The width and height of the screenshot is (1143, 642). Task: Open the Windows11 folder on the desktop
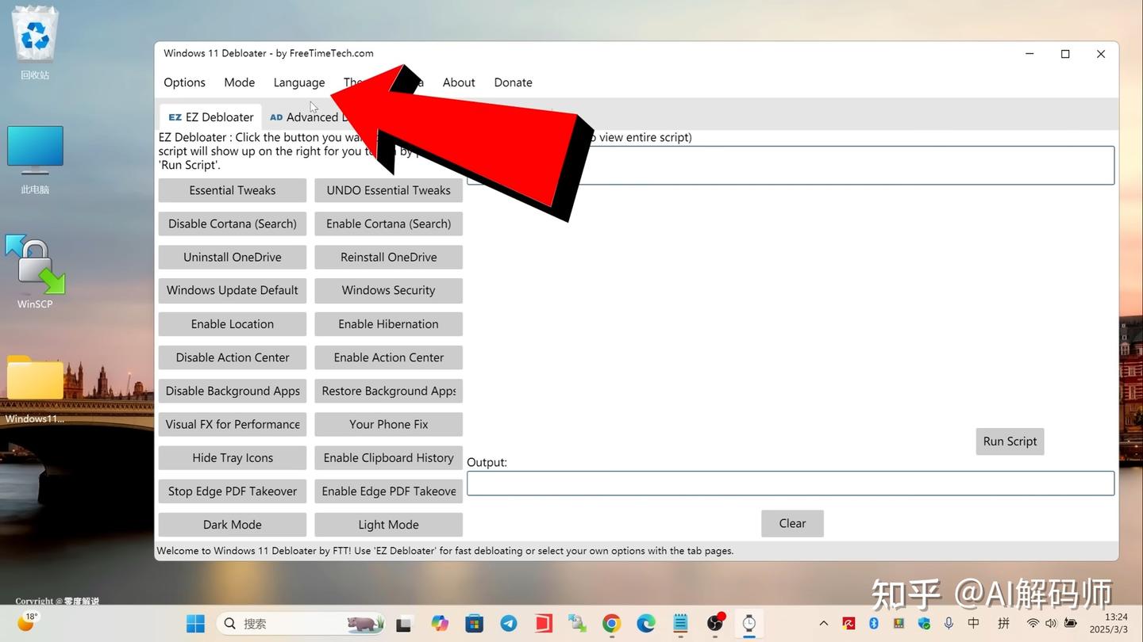pyautogui.click(x=34, y=378)
